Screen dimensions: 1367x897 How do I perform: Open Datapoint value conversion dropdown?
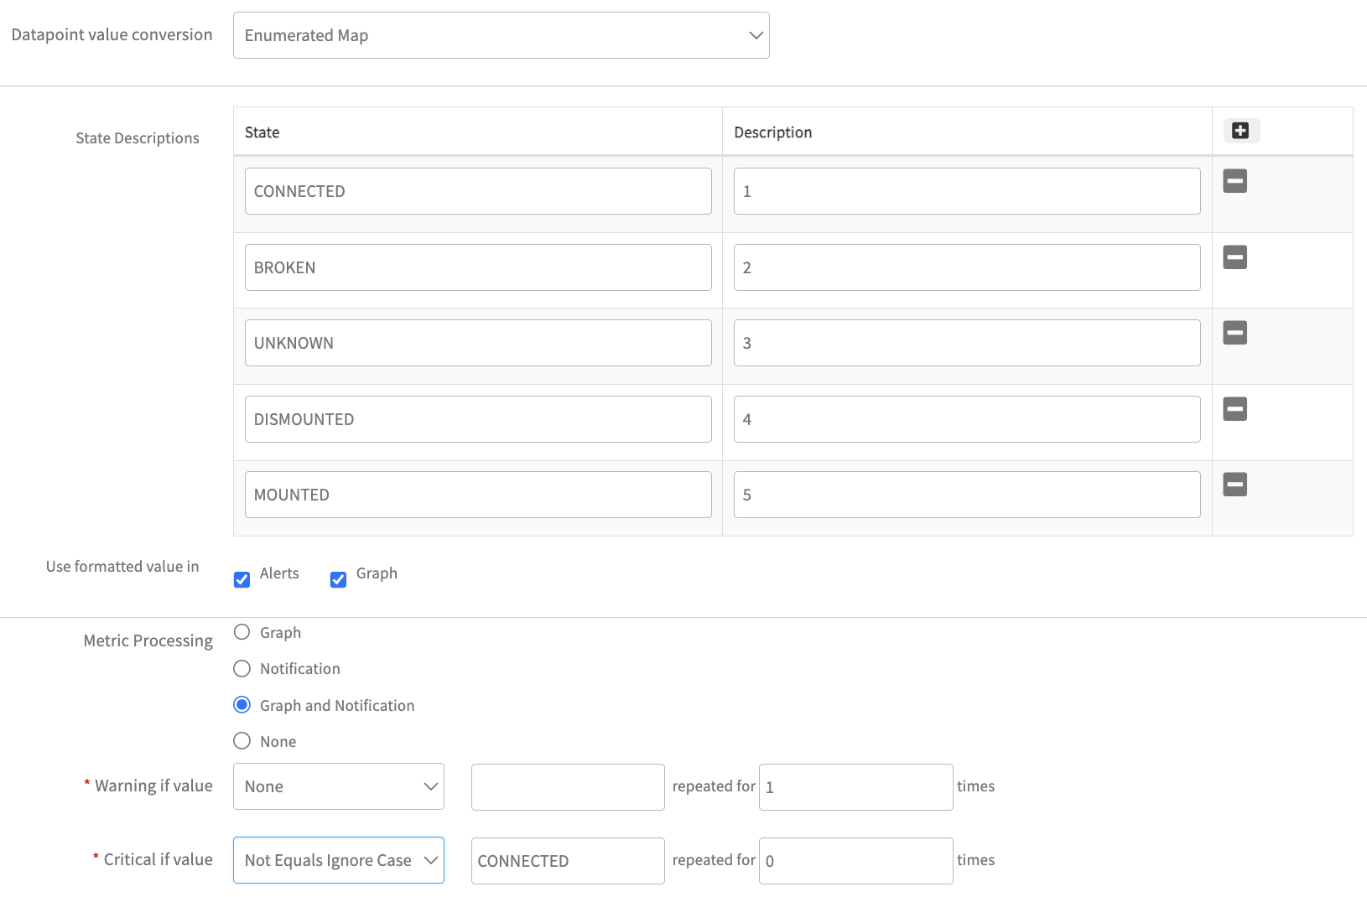[x=501, y=35]
